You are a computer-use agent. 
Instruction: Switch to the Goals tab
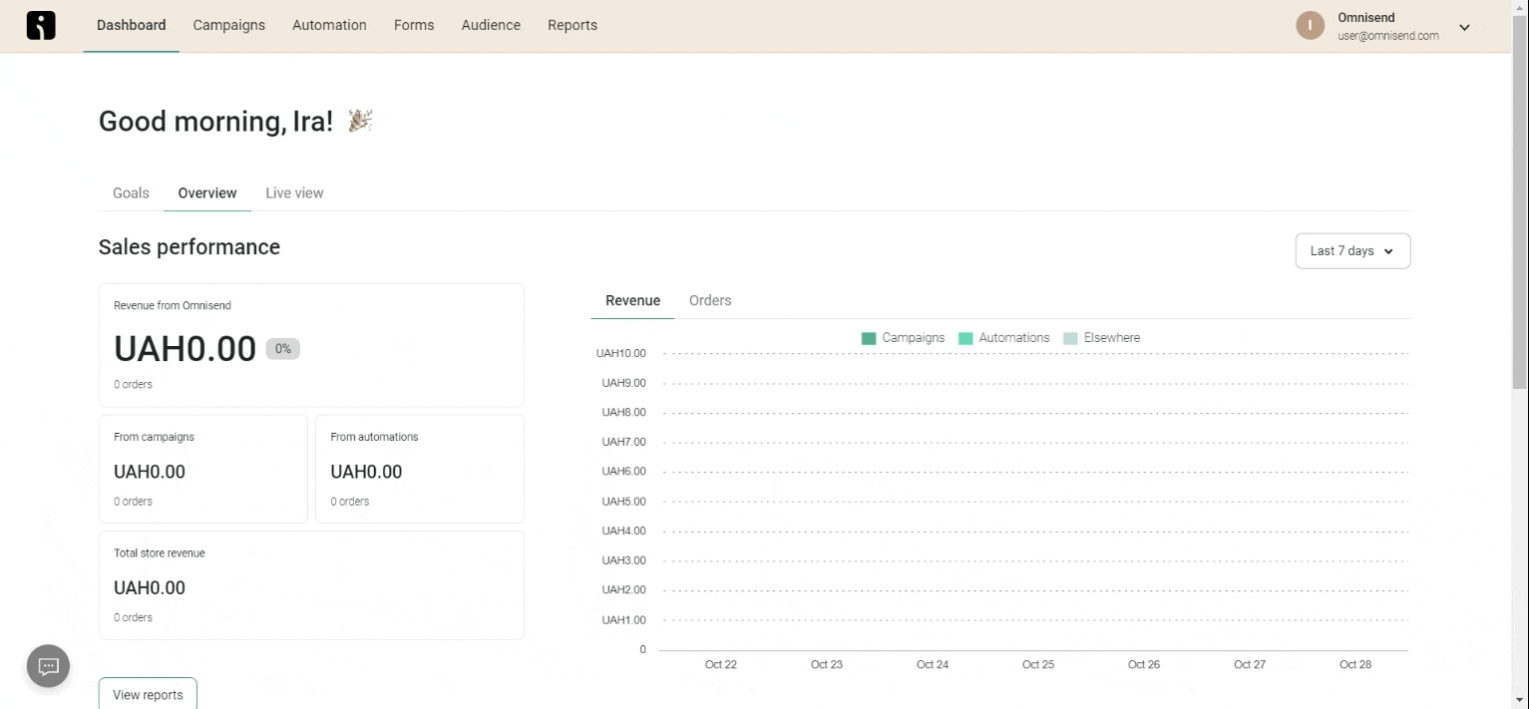click(131, 193)
